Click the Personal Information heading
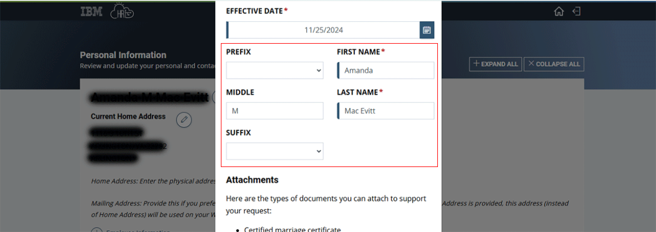Image resolution: width=656 pixels, height=232 pixels. pyautogui.click(x=123, y=55)
